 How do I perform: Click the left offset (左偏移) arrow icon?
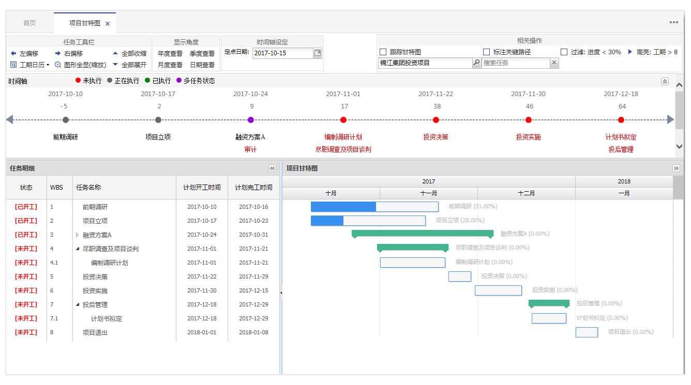tap(13, 53)
